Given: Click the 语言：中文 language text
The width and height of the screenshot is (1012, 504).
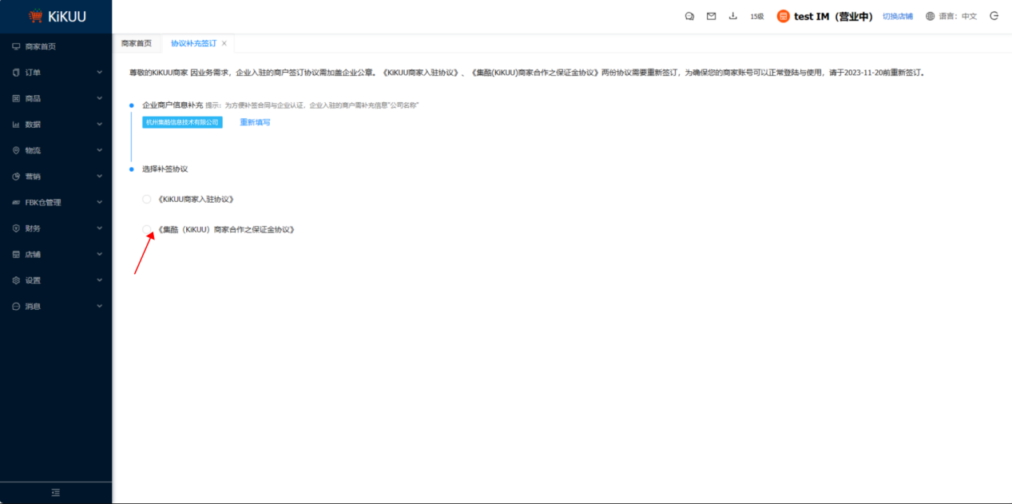Looking at the screenshot, I should (958, 16).
